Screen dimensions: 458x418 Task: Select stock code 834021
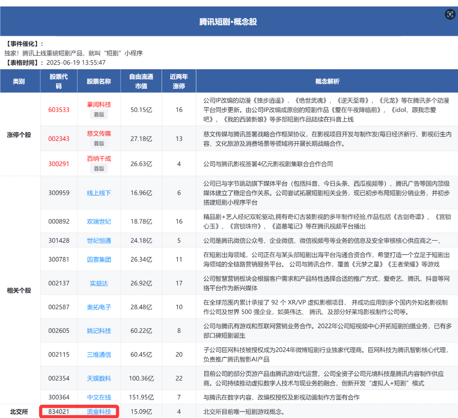click(x=59, y=412)
